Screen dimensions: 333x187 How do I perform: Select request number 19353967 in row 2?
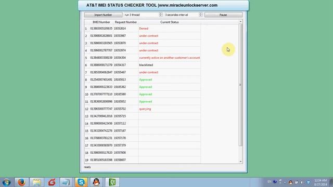click(x=120, y=36)
